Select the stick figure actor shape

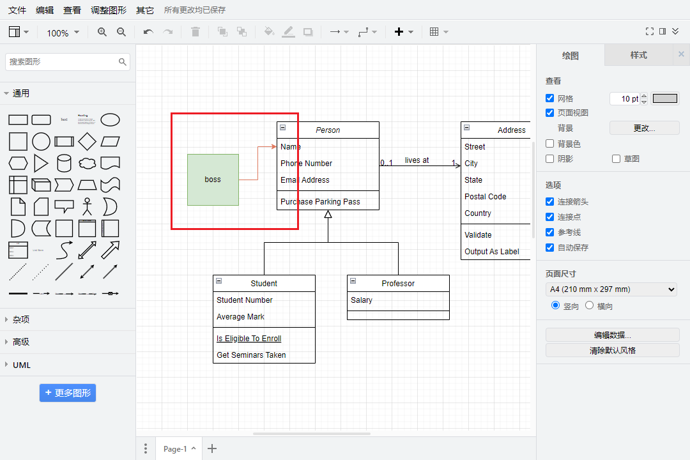[x=87, y=206]
